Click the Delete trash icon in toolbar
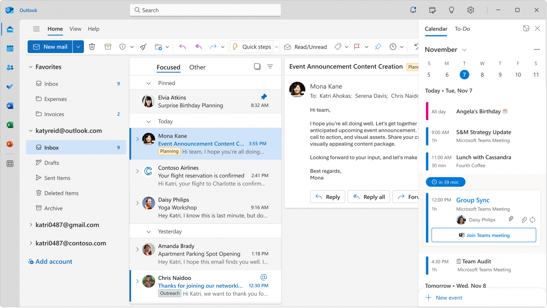The image size is (547, 308). 92,47
